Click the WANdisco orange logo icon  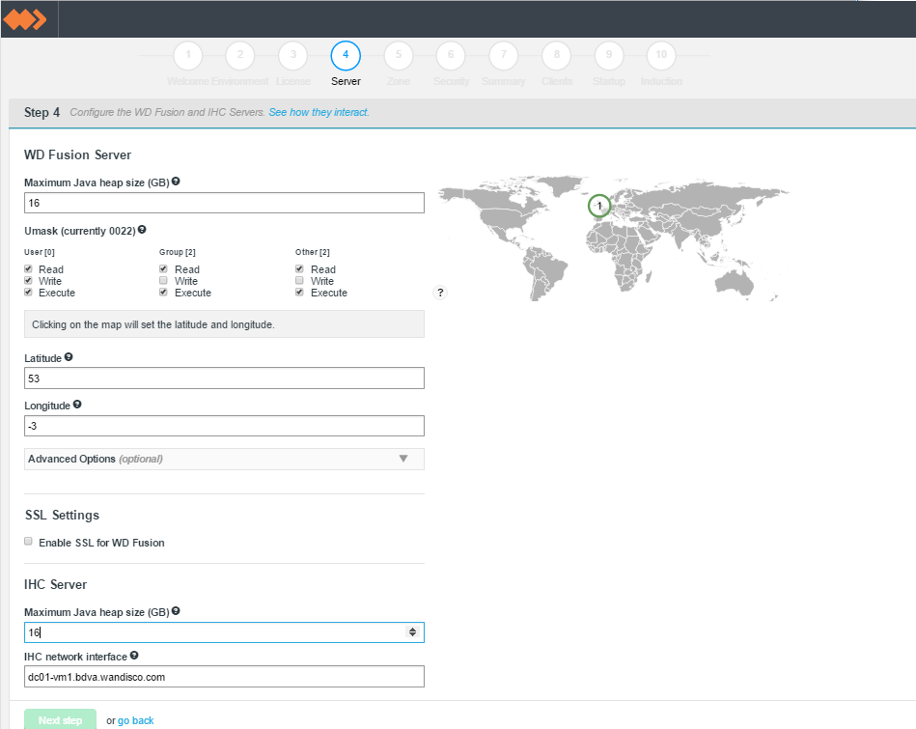(24, 19)
